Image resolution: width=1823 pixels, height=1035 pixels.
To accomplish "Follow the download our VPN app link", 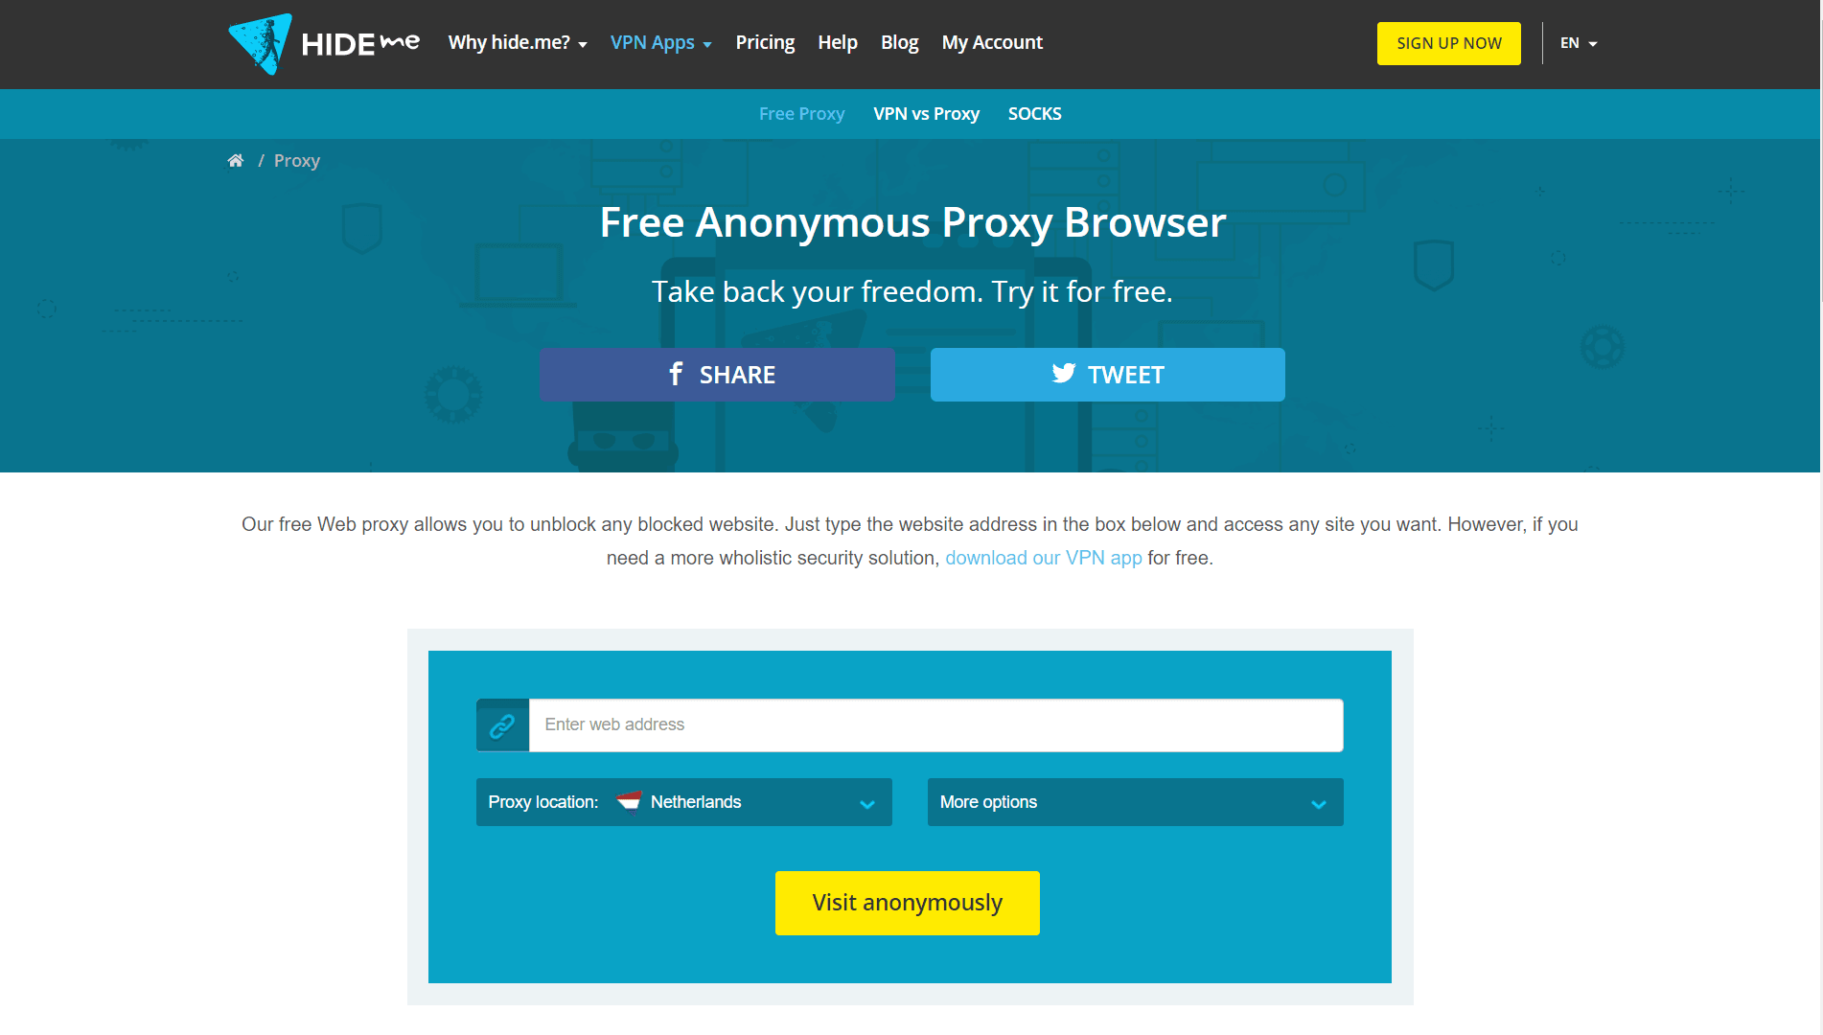I will (x=1044, y=558).
